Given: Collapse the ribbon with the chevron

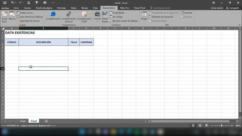Looking at the screenshot, I should pos(239,25).
